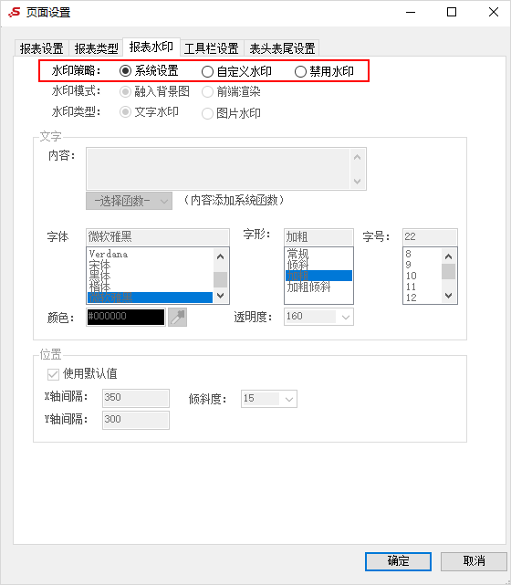511x585 pixels.
Task: Expand the 透明度 dropdown showing 160
Action: tap(318, 317)
